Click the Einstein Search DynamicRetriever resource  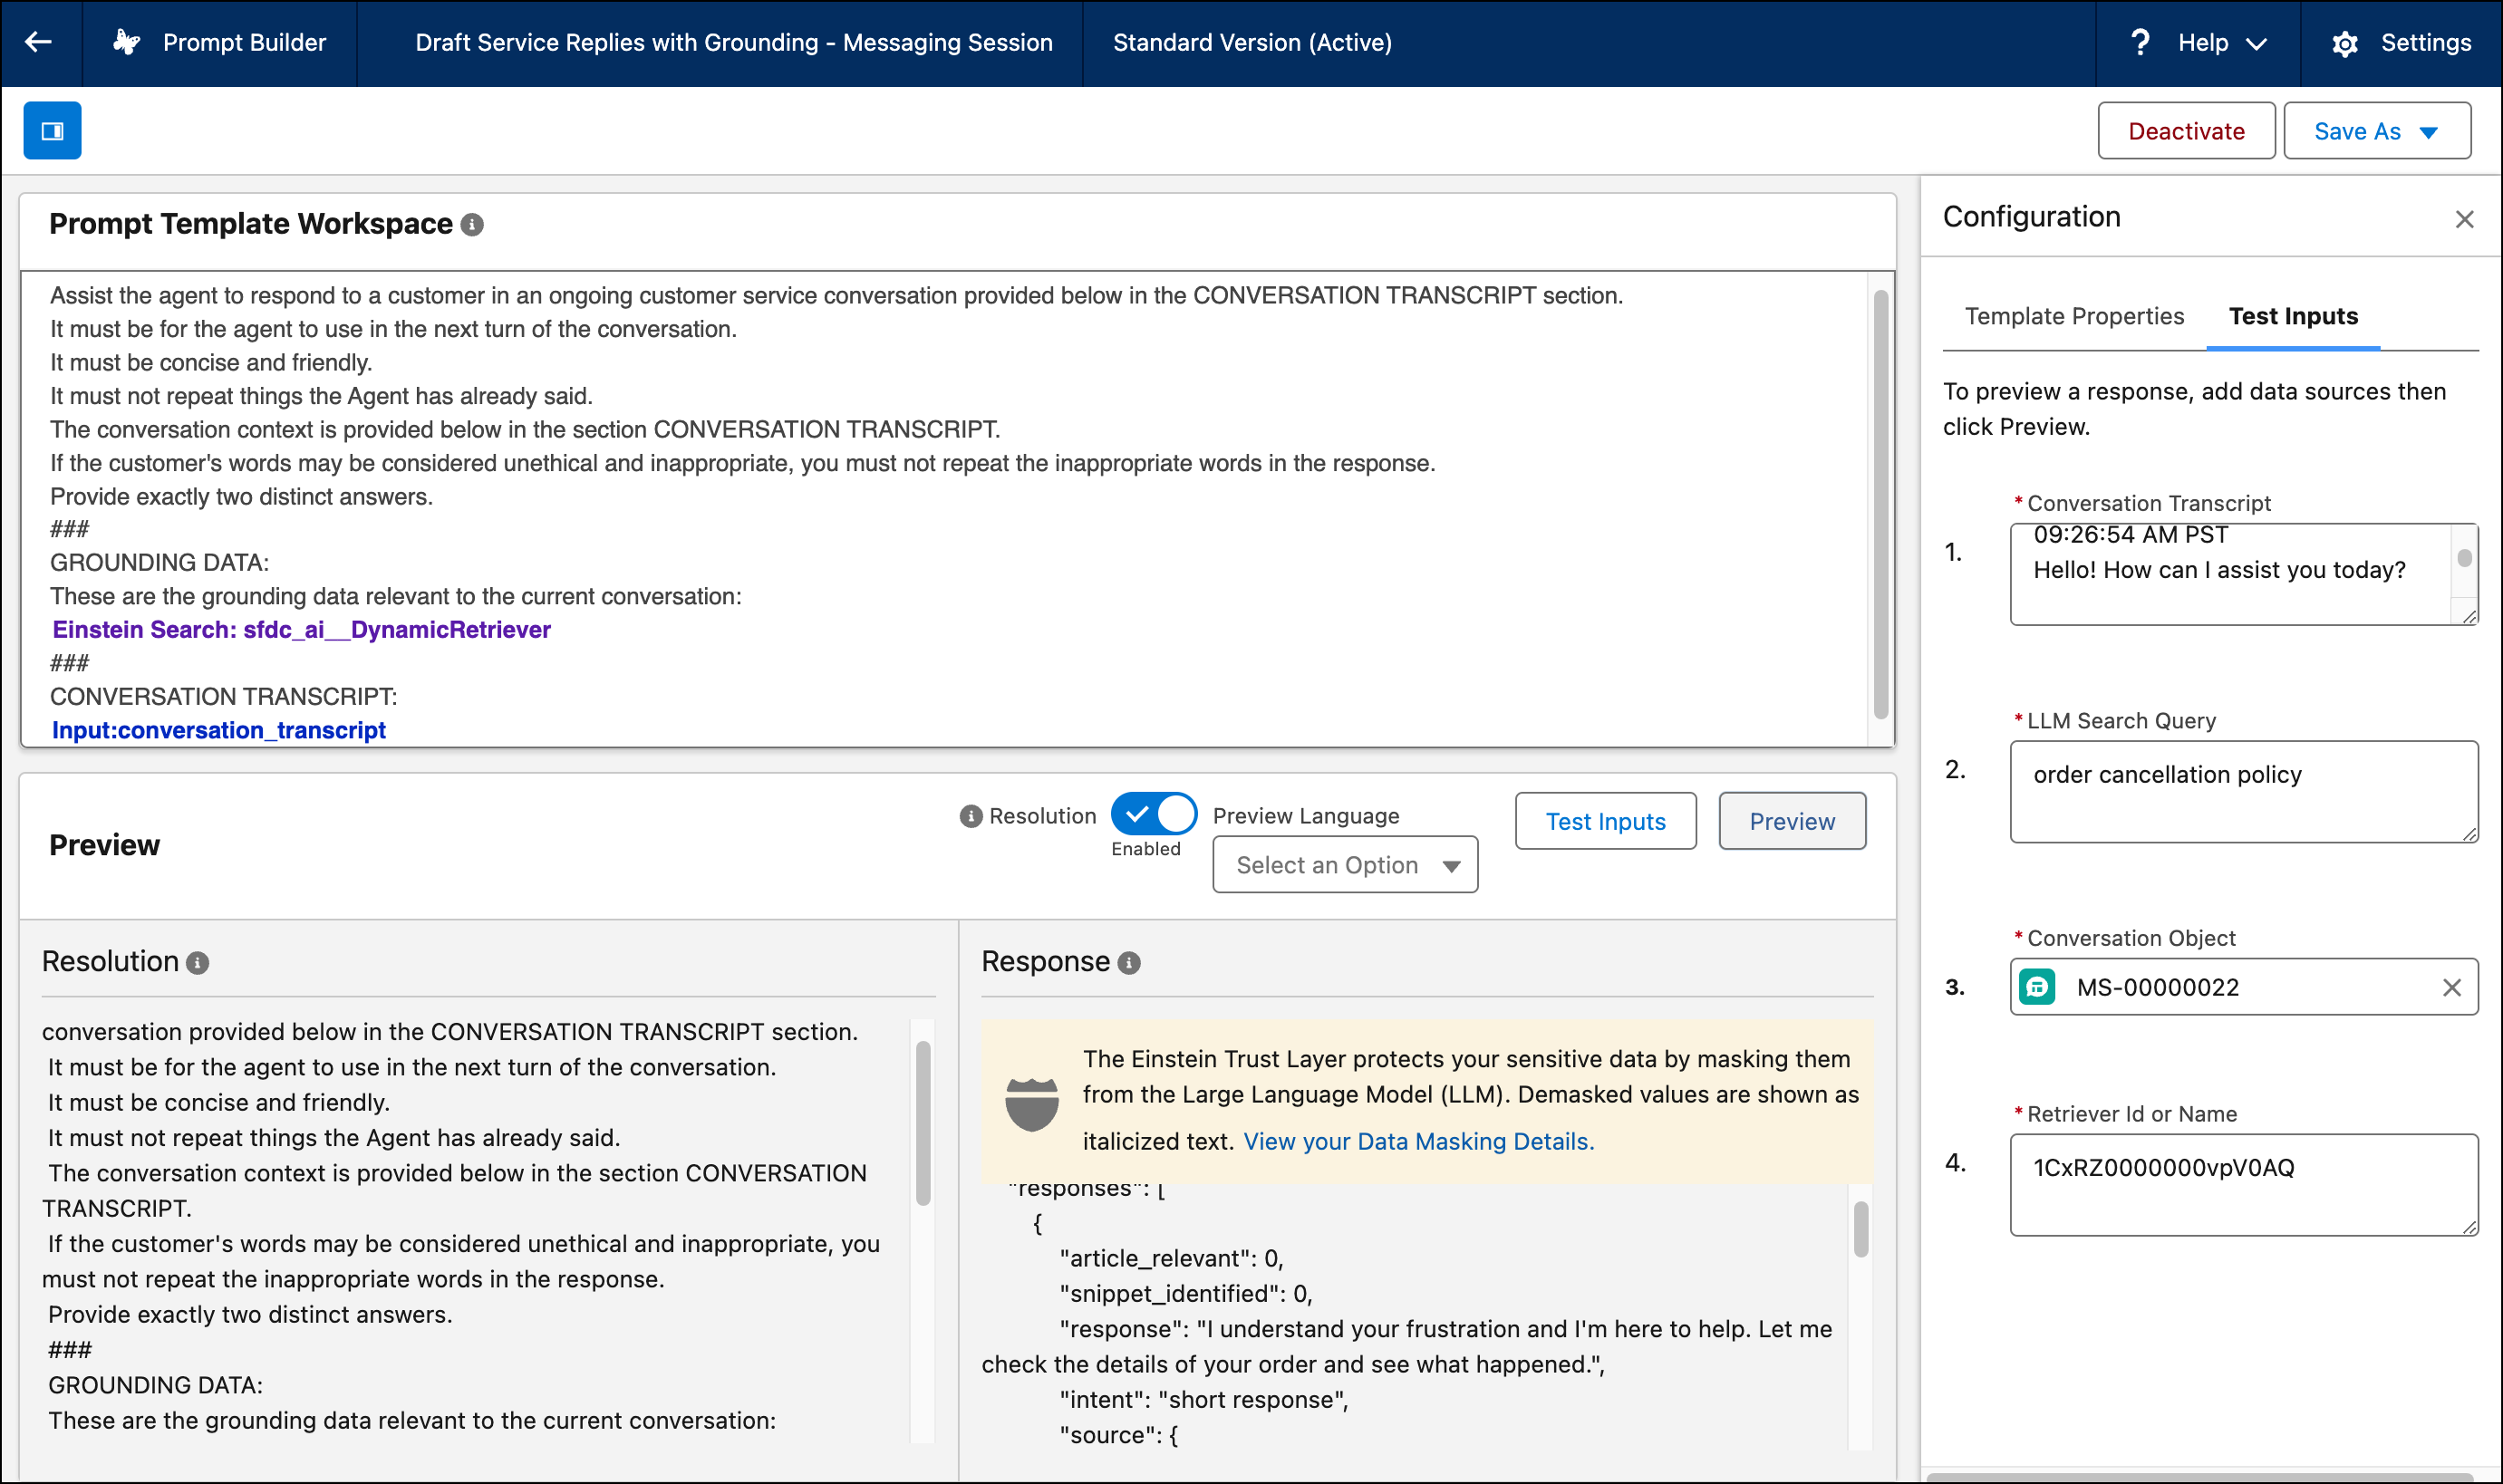[x=301, y=630]
